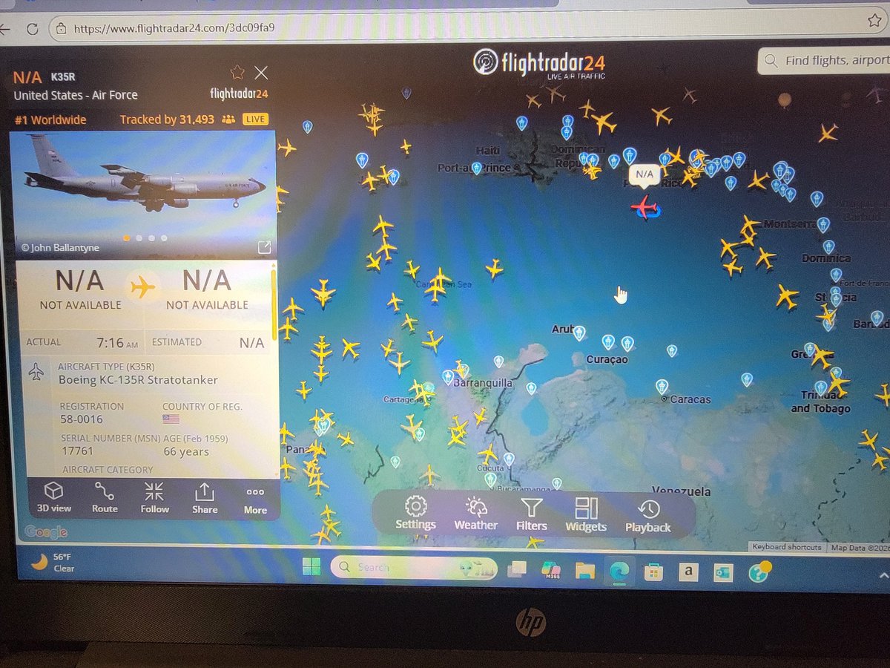Show the aircraft Route

tap(105, 497)
